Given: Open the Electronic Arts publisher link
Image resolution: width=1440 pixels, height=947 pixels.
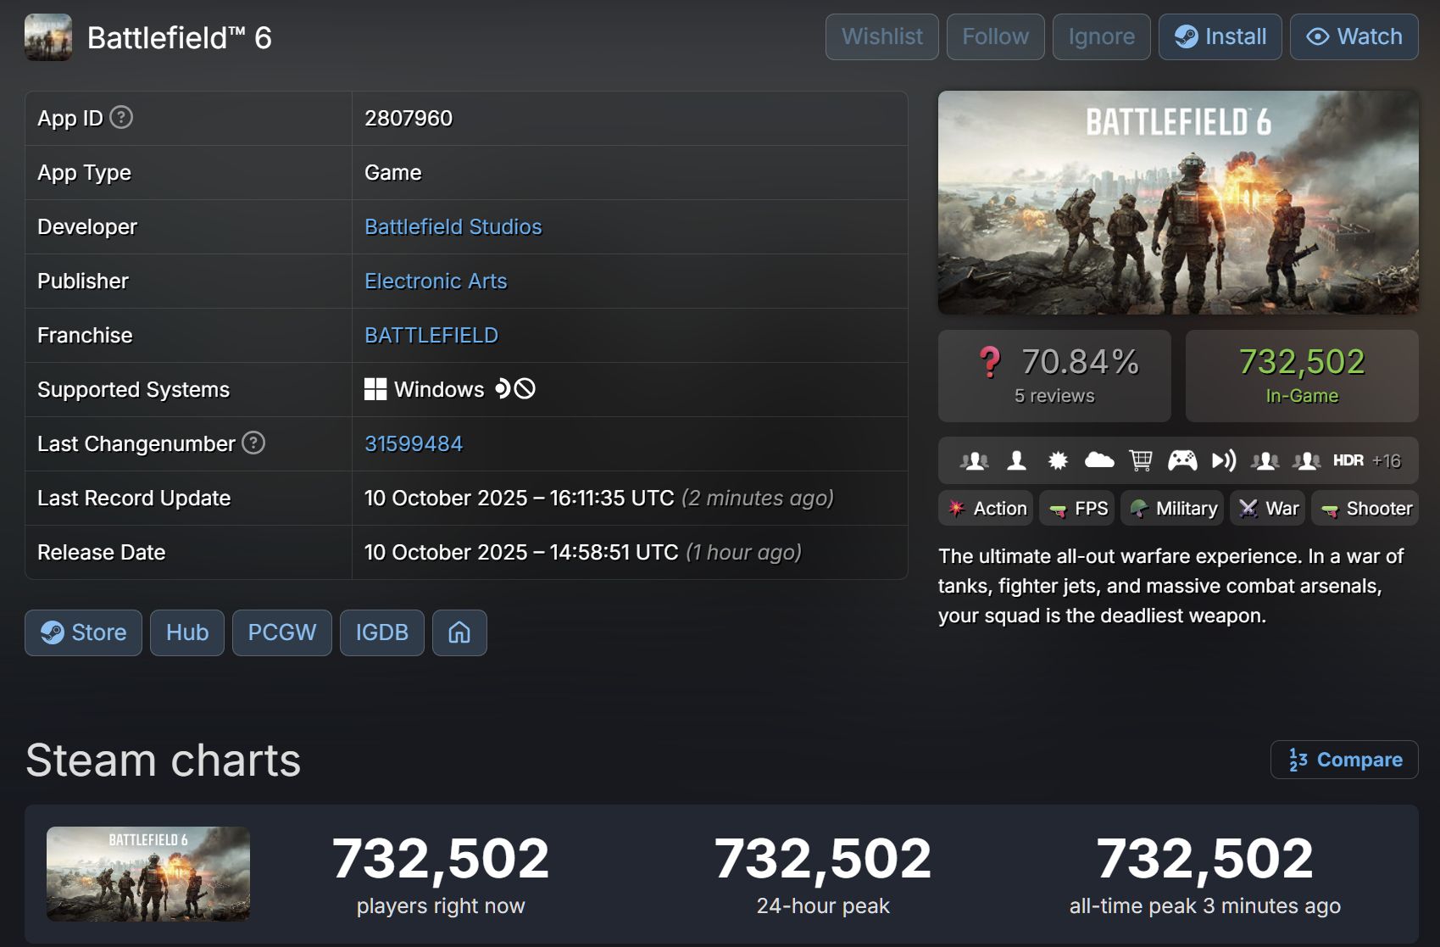Looking at the screenshot, I should point(436,281).
